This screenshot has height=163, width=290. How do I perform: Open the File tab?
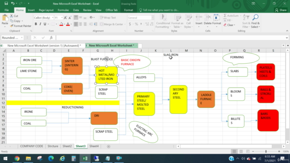(6, 10)
